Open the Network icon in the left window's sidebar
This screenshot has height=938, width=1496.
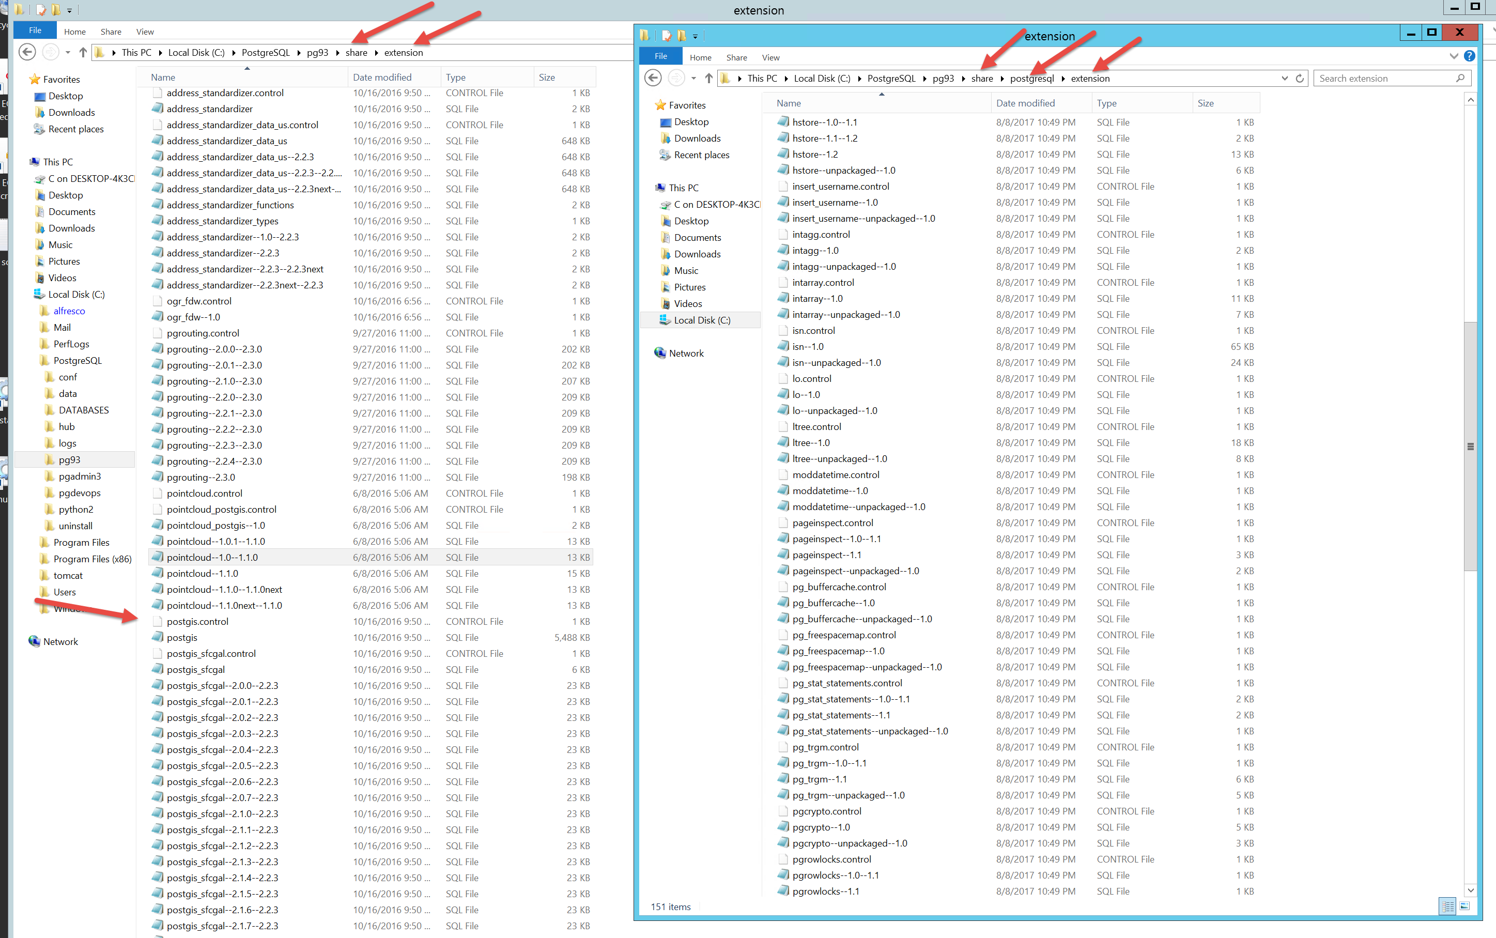tap(35, 641)
